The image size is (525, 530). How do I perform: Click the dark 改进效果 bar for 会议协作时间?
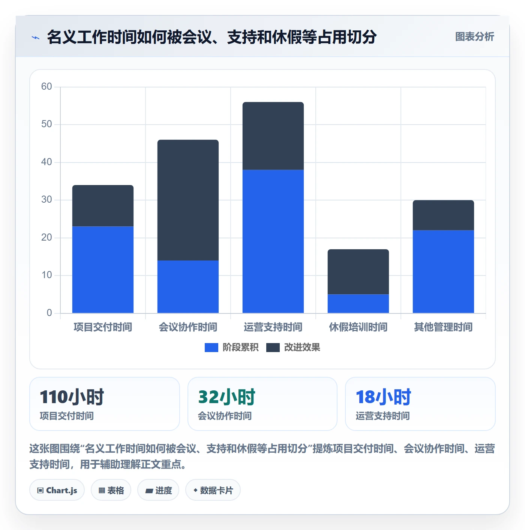188,200
